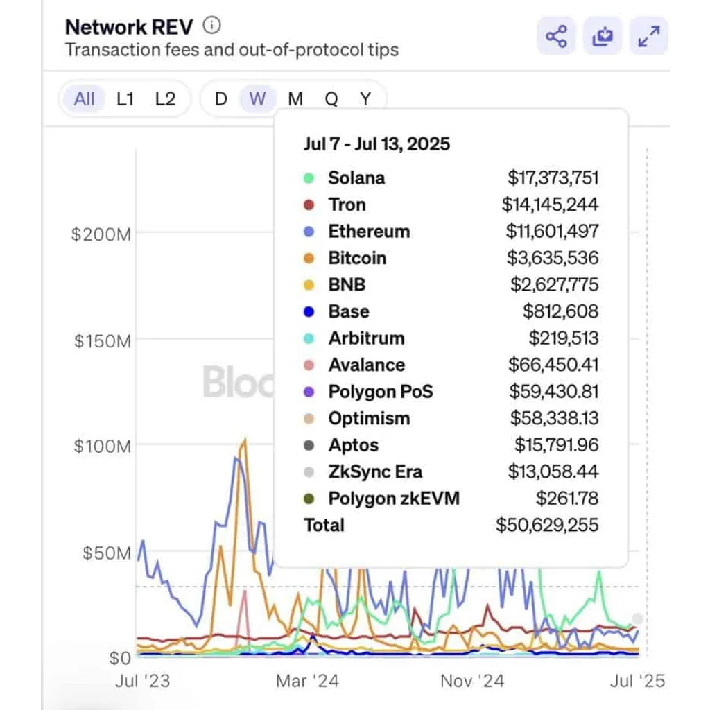Click the green Solana legend dot

click(x=309, y=178)
